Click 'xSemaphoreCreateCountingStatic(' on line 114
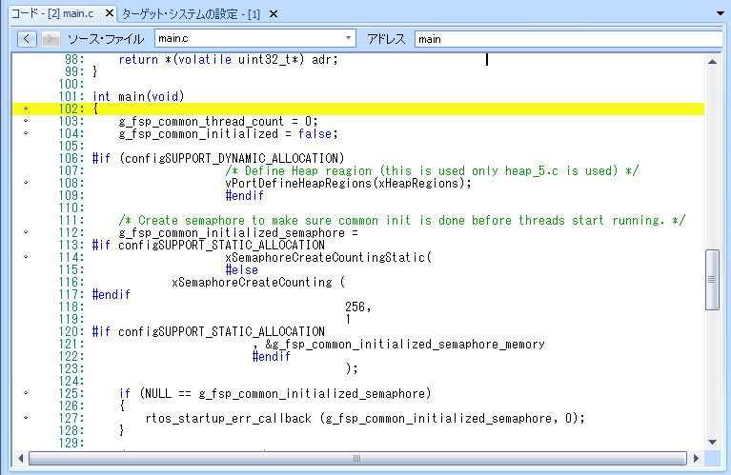The width and height of the screenshot is (731, 475). coord(329,257)
